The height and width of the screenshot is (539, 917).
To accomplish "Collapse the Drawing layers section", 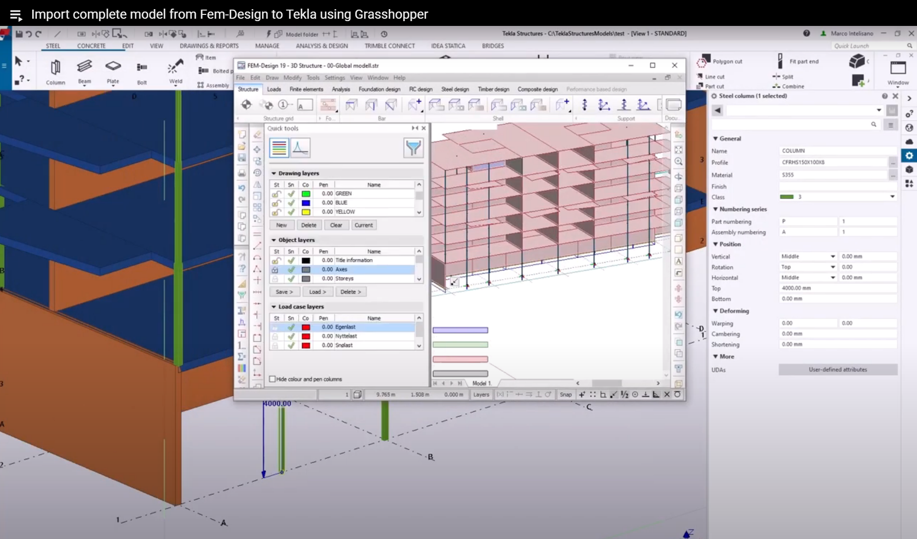I will coord(274,173).
